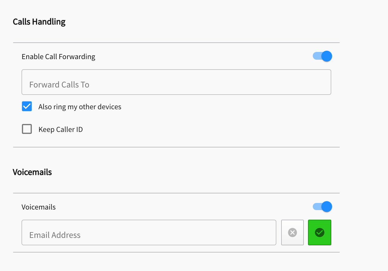Click the blue tick in ring-devices checkbox
Viewport: 388px width, 271px height.
(x=27, y=107)
